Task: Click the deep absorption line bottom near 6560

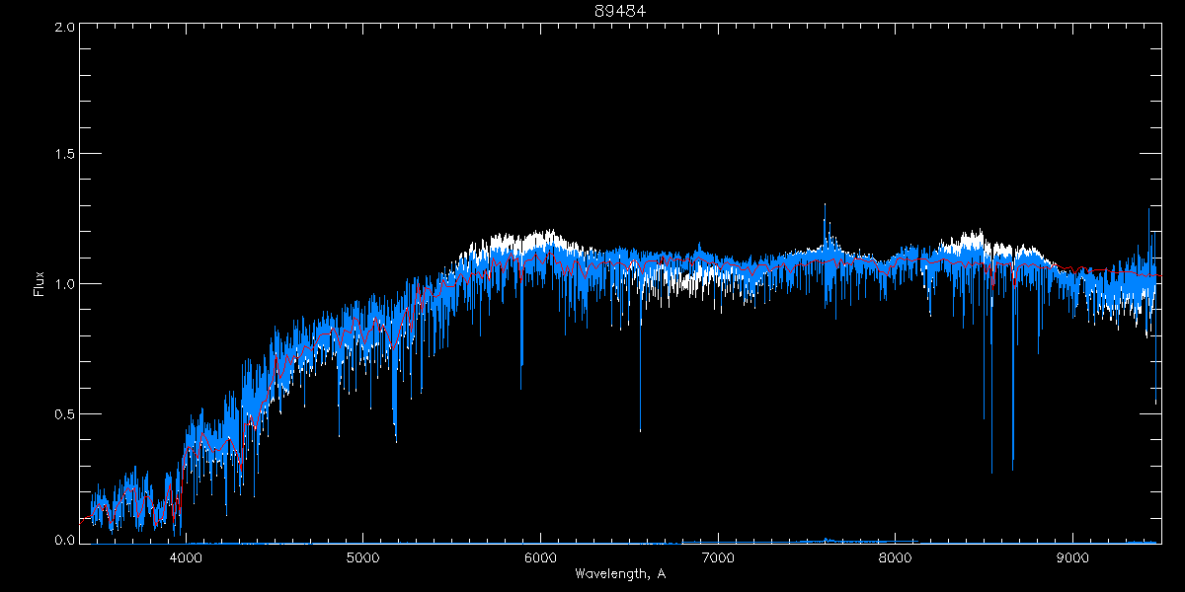Action: [640, 431]
